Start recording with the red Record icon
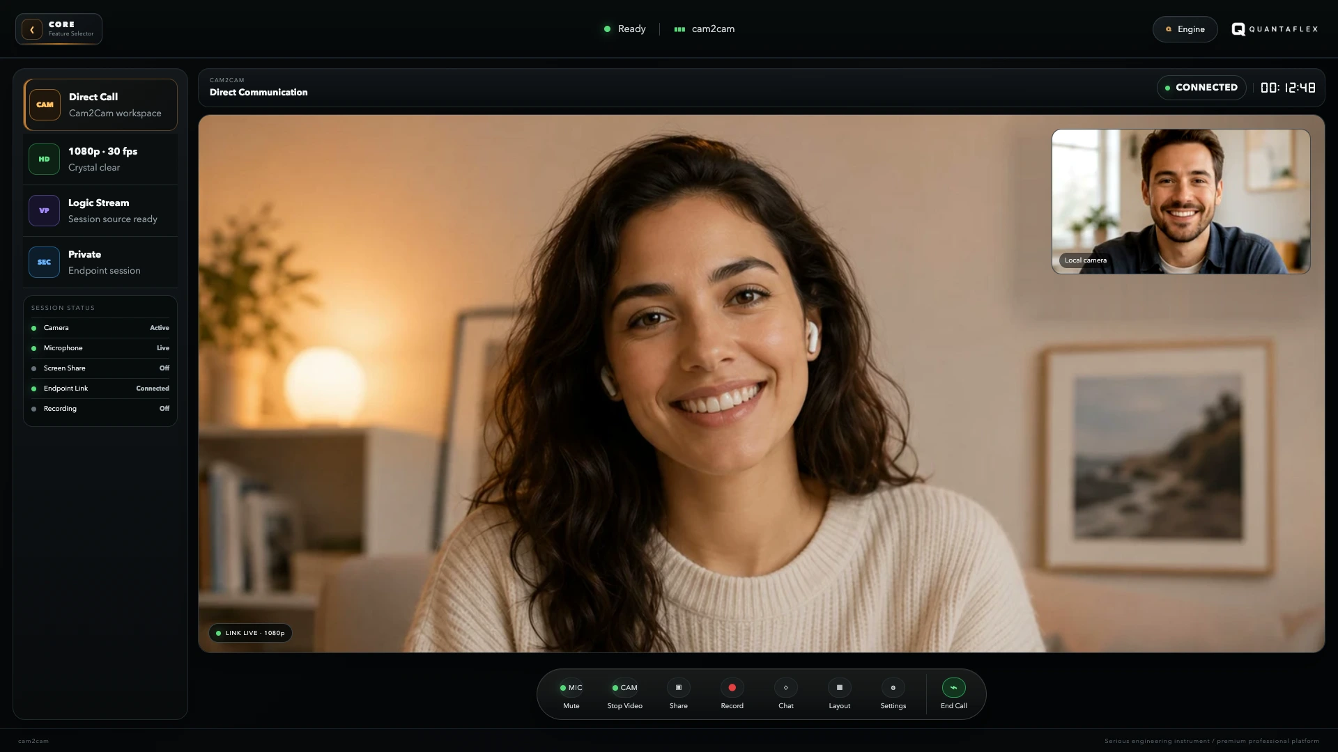The image size is (1338, 752). tap(732, 687)
